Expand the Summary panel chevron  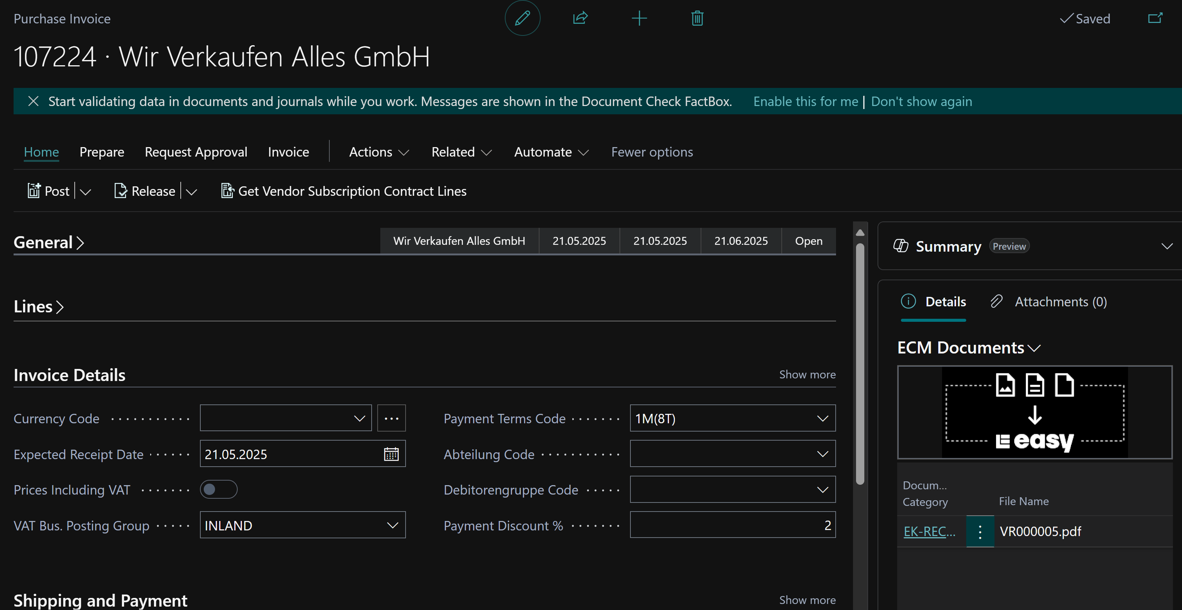pyautogui.click(x=1167, y=246)
